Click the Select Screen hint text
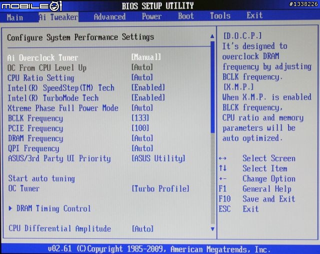Viewport: 320px width, 254px height. 269,158
